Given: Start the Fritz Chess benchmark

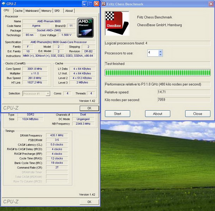Looking at the screenshot, I should pyautogui.click(x=117, y=114).
